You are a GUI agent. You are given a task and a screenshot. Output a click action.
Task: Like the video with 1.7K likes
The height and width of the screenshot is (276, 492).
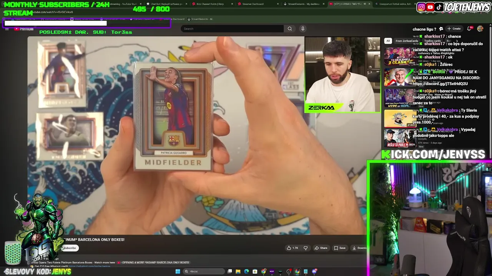[x=293, y=248]
